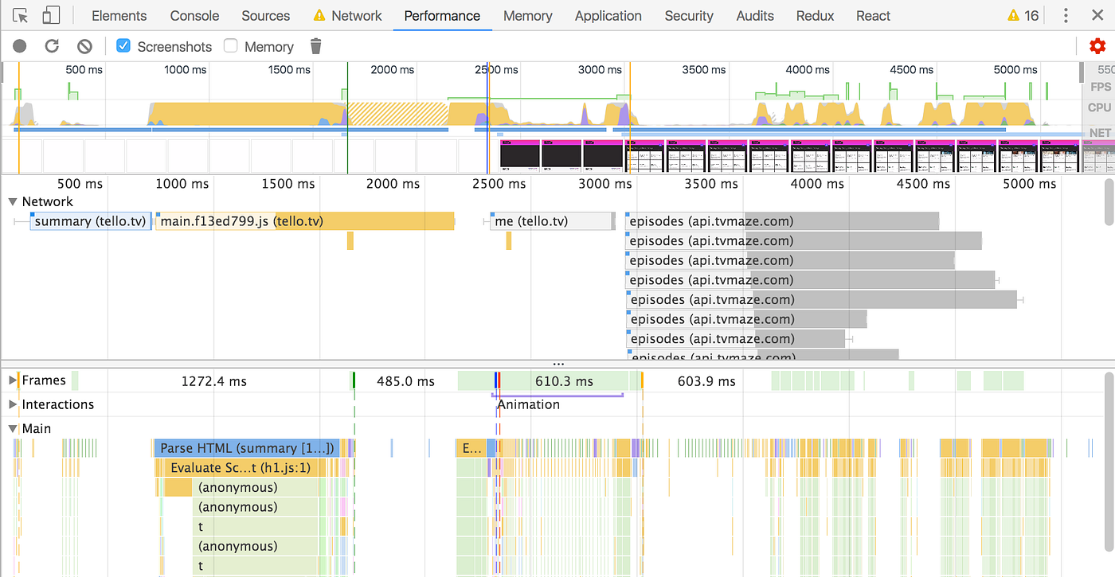Switch to the Memory tab
The width and height of the screenshot is (1115, 577).
[x=527, y=15]
